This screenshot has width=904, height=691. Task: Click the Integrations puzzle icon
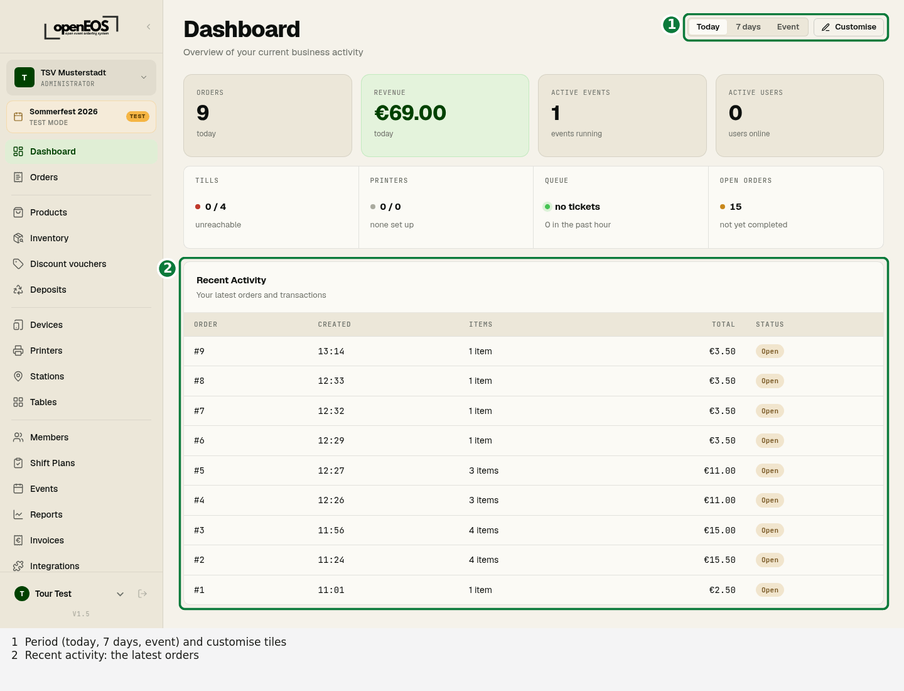pyautogui.click(x=18, y=566)
